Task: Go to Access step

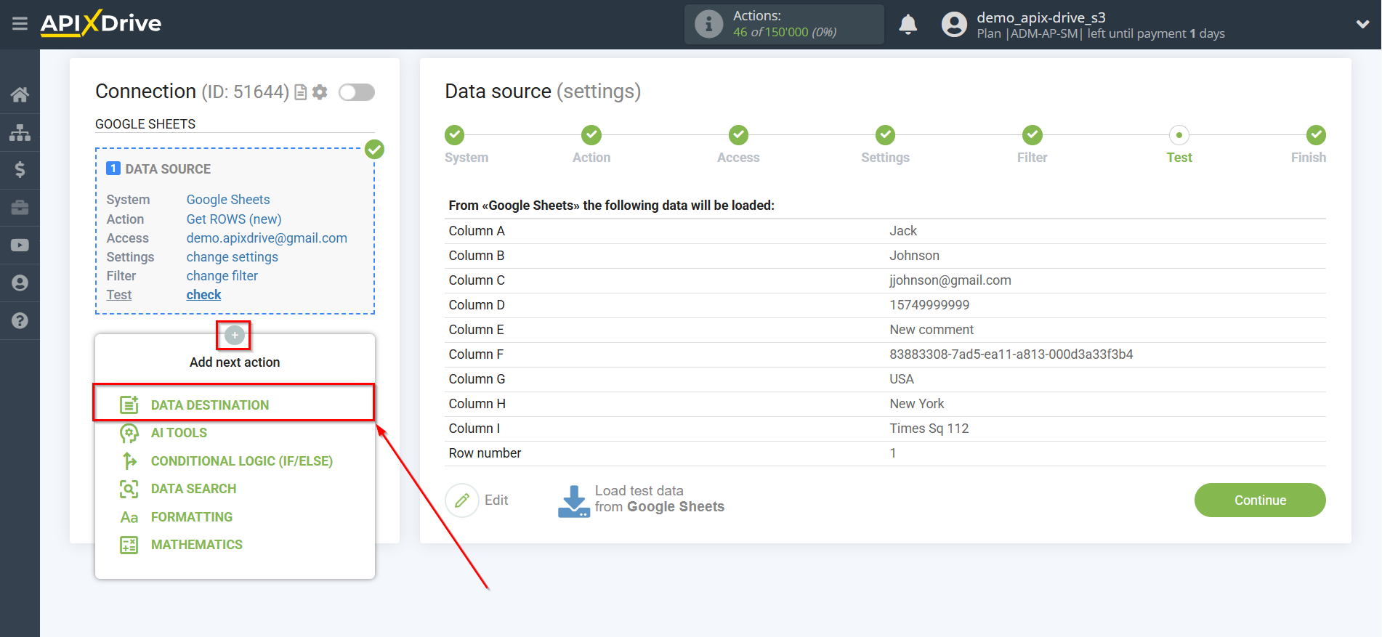Action: [x=738, y=135]
